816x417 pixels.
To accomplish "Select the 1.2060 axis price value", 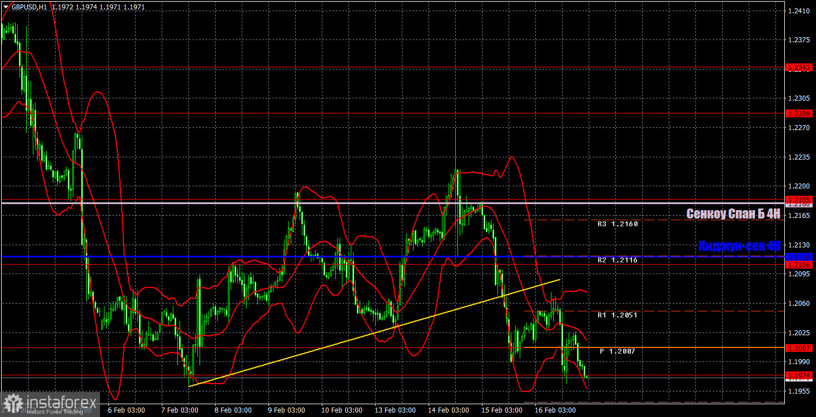I will (x=800, y=304).
